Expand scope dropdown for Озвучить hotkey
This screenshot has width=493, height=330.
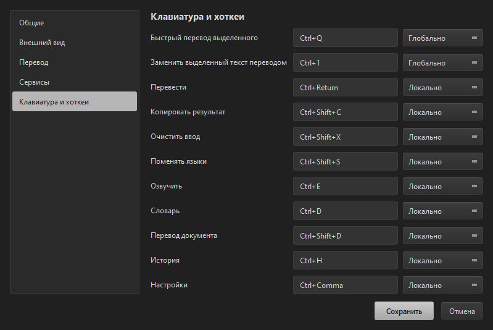(x=442, y=186)
